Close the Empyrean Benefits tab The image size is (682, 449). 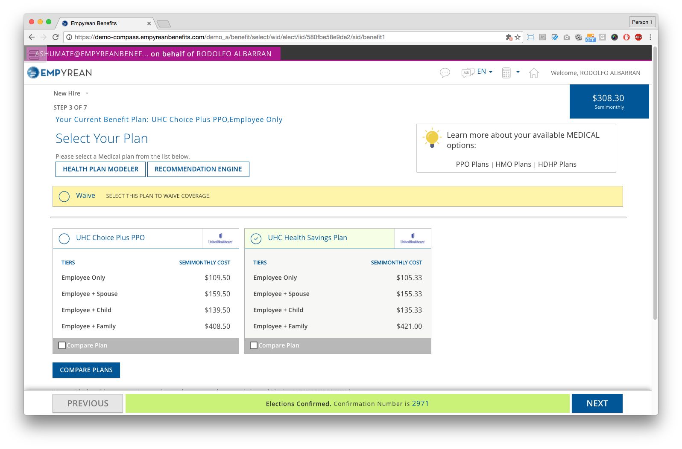[149, 23]
